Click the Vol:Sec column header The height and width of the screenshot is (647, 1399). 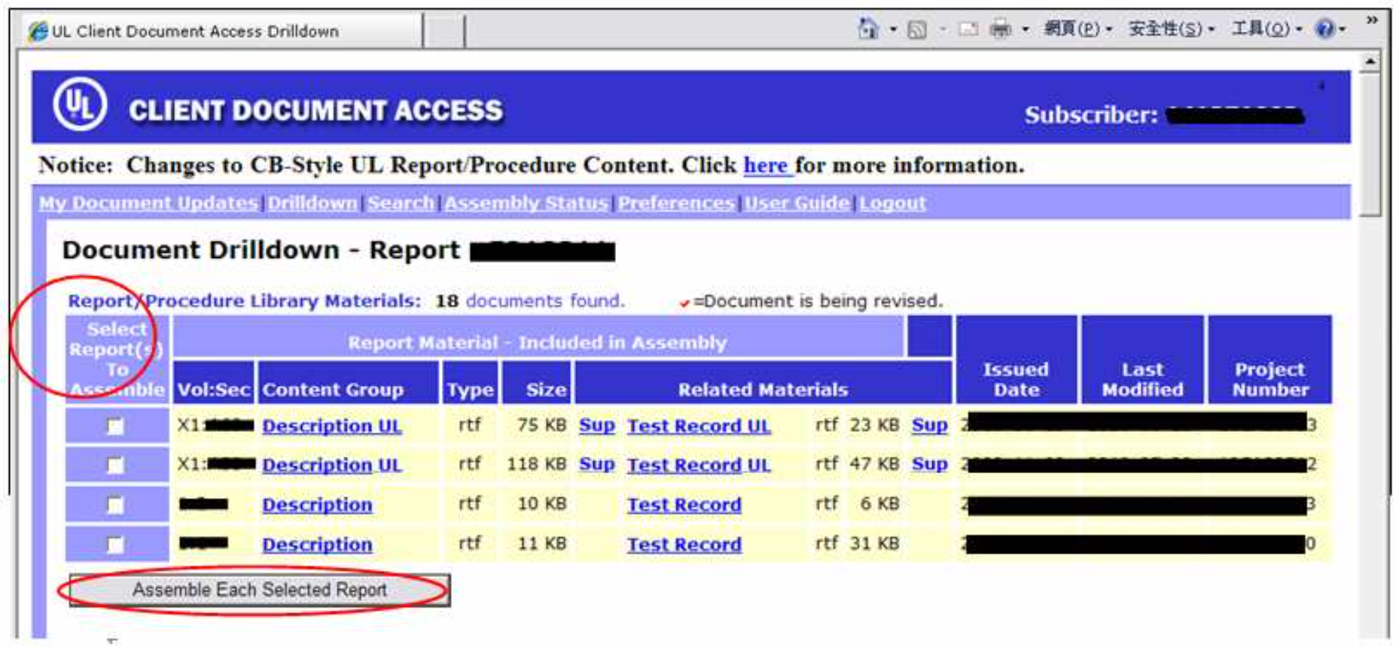click(x=213, y=384)
